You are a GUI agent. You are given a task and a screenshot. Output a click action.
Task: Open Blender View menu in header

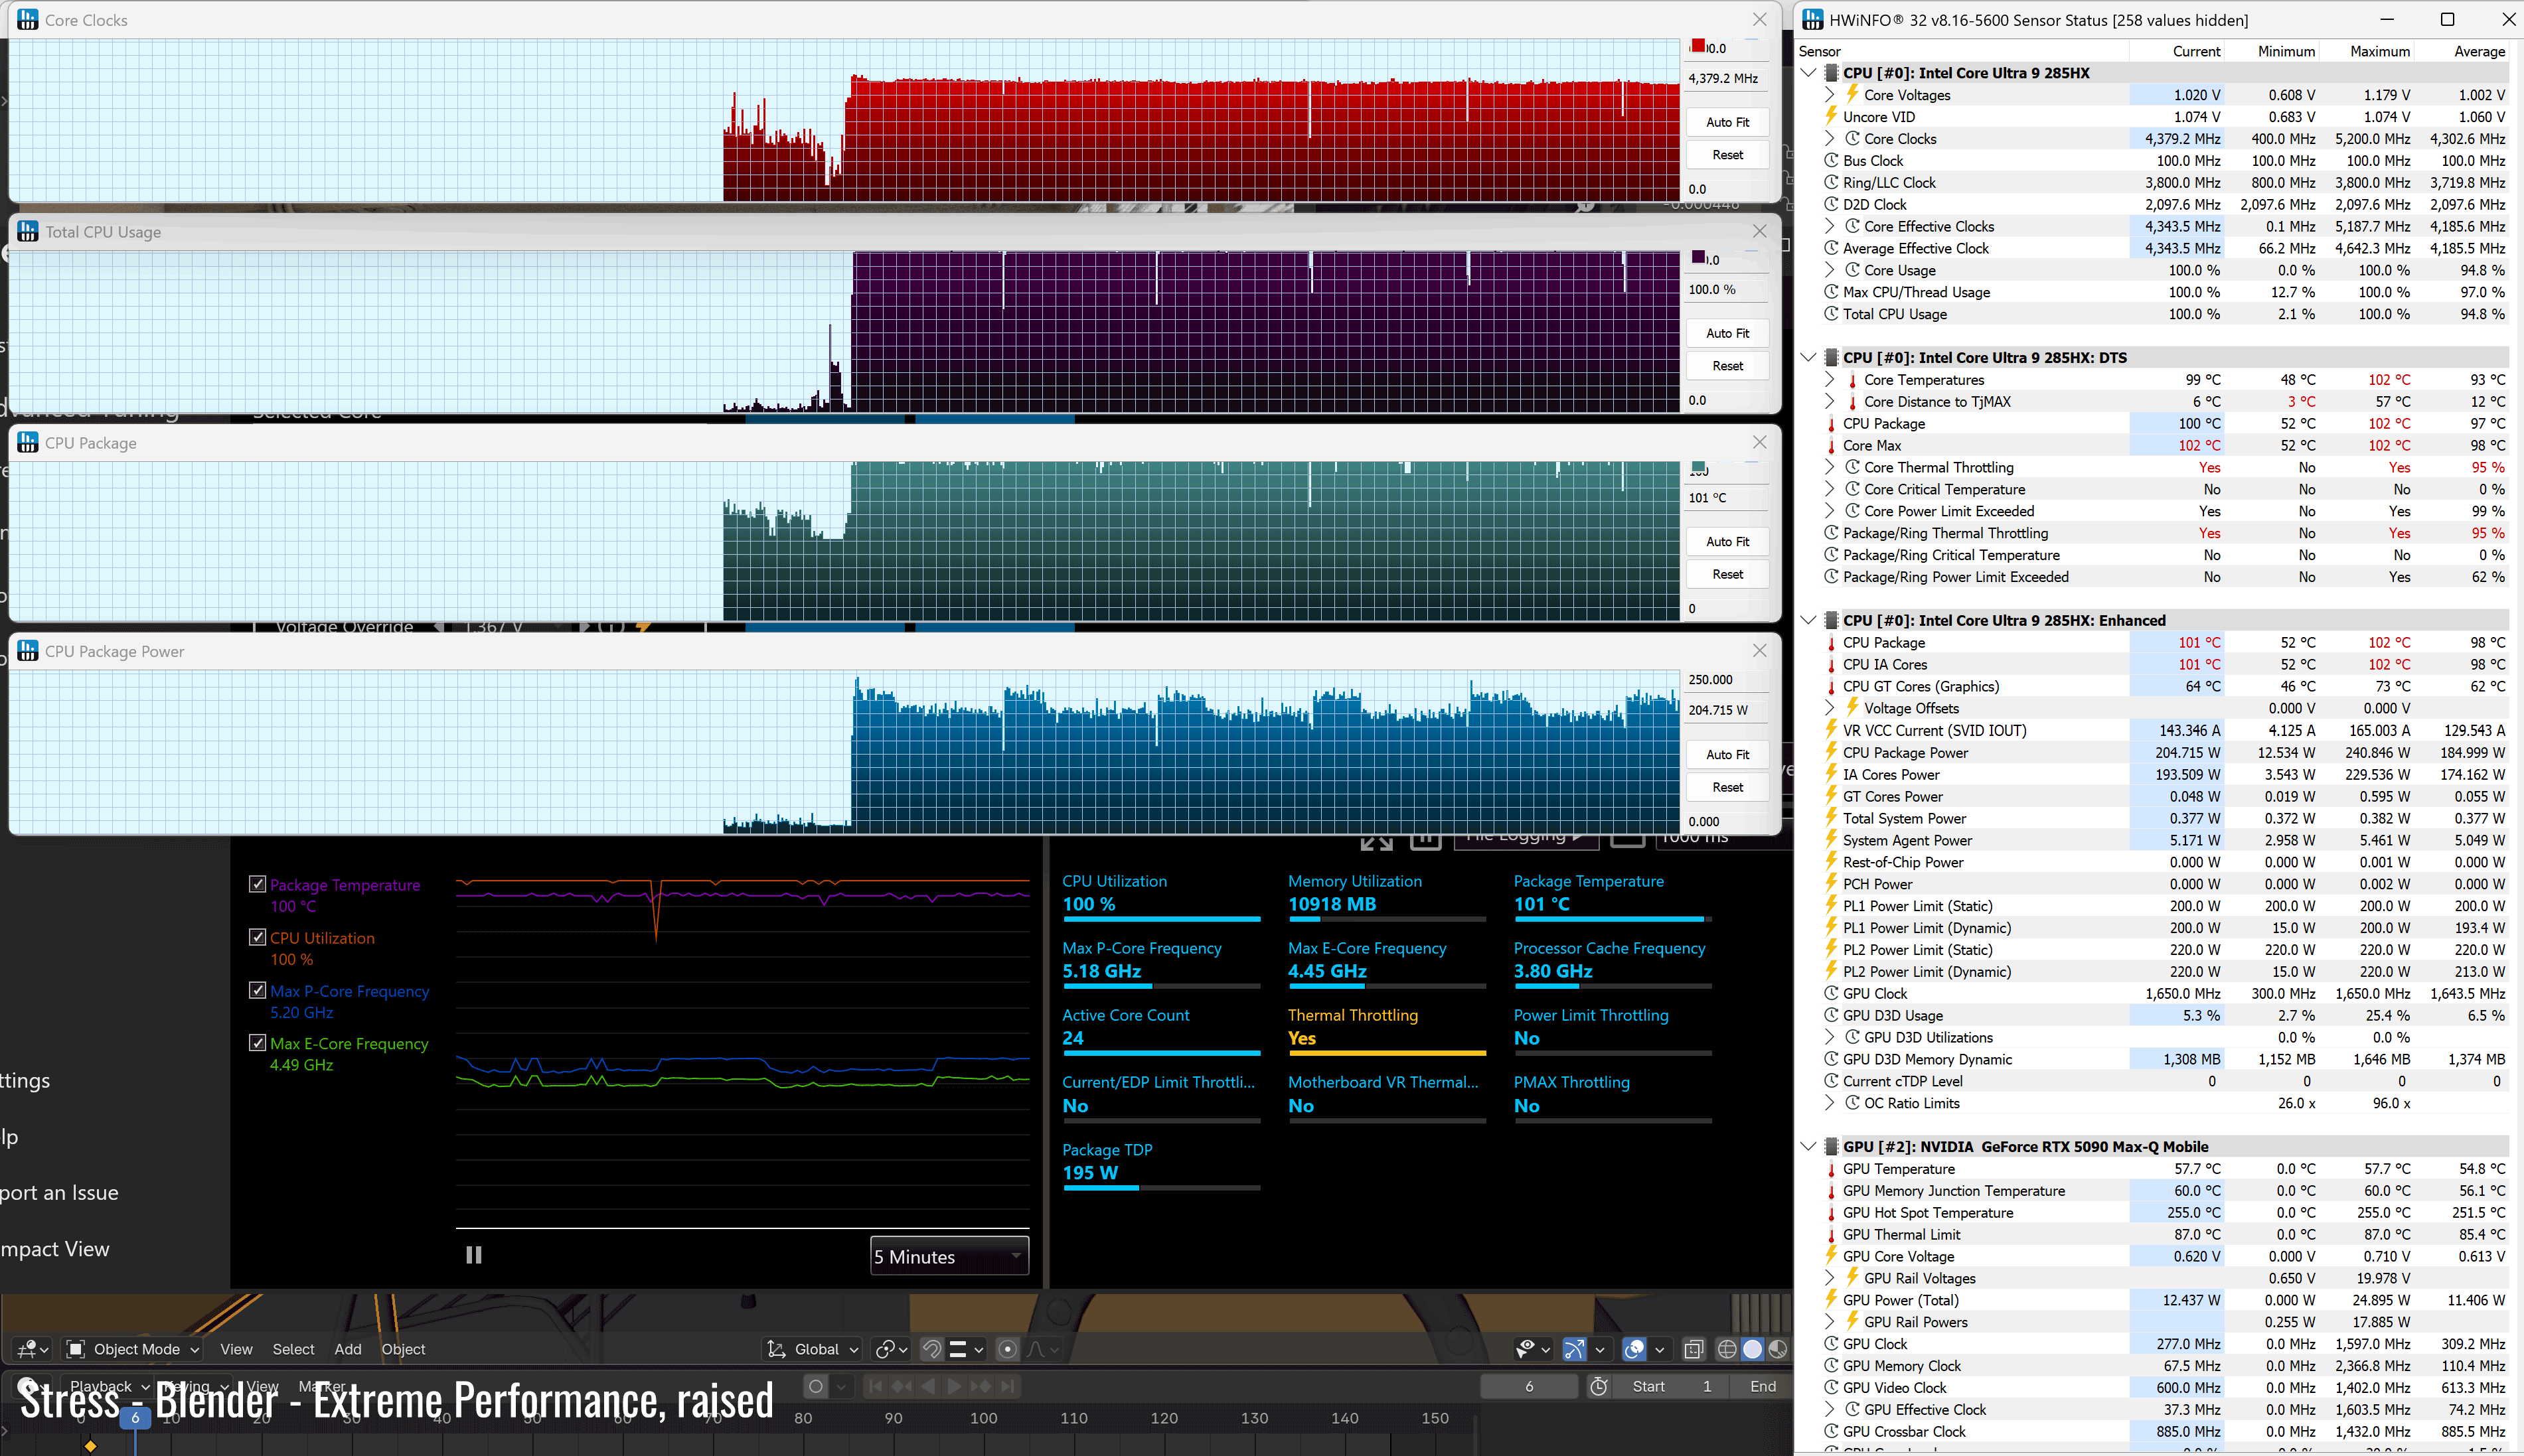(x=236, y=1349)
